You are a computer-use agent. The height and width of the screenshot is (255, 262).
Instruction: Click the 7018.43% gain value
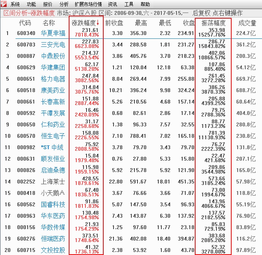tap(87, 35)
